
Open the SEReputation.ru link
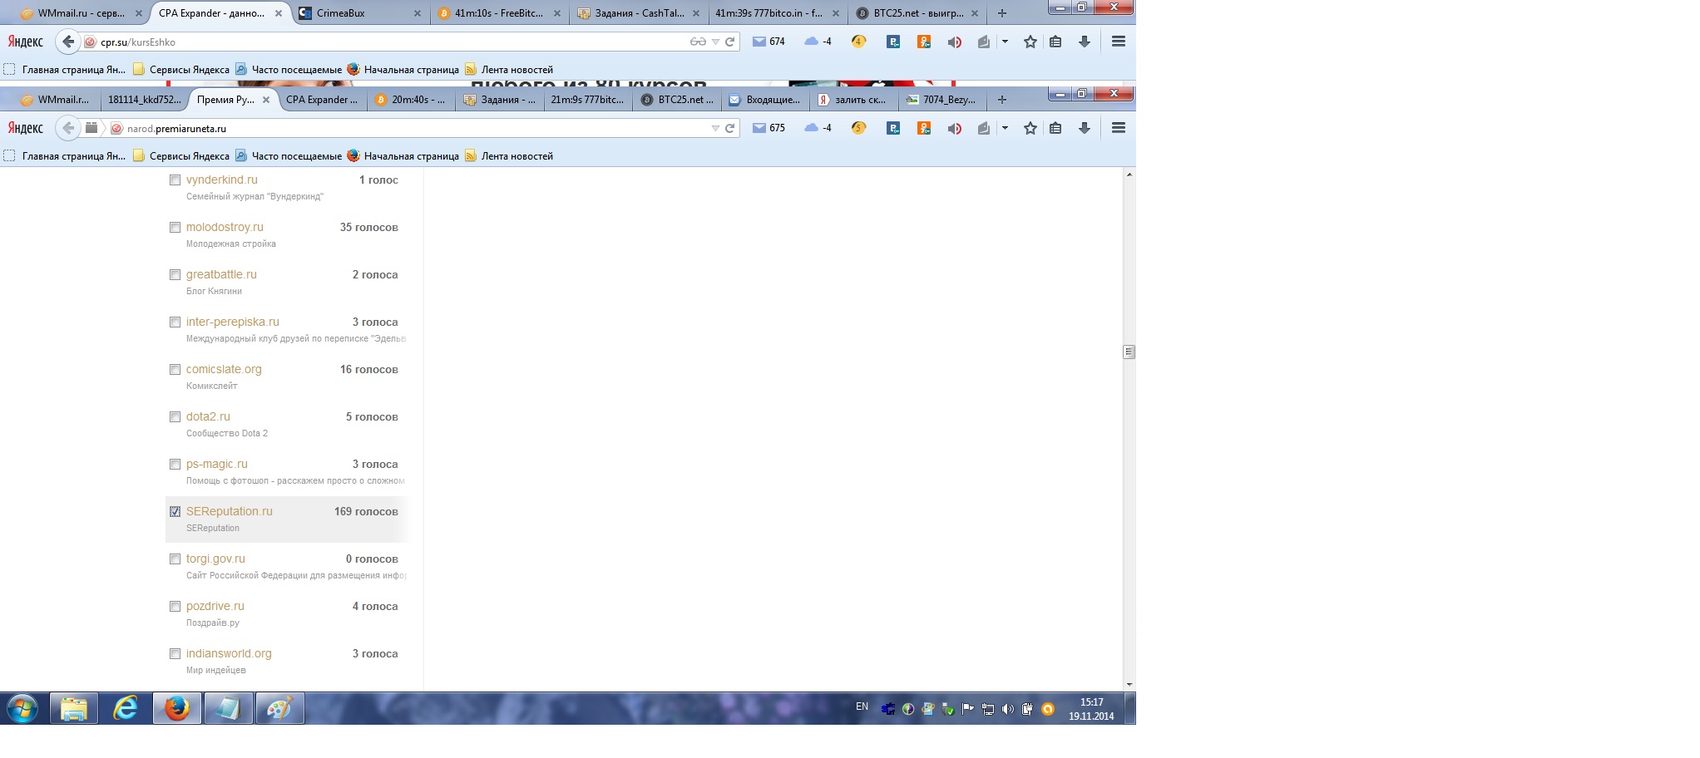pyautogui.click(x=230, y=511)
